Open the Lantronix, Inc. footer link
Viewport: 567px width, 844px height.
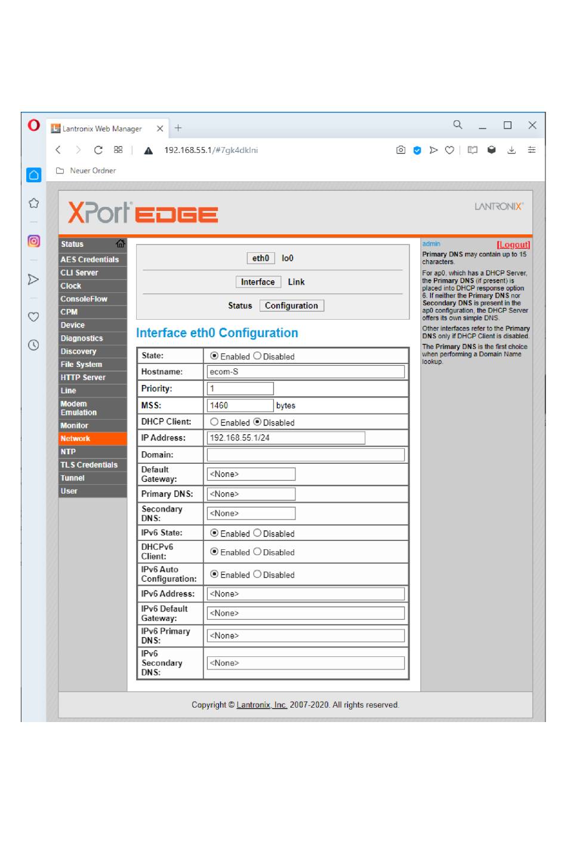[262, 705]
